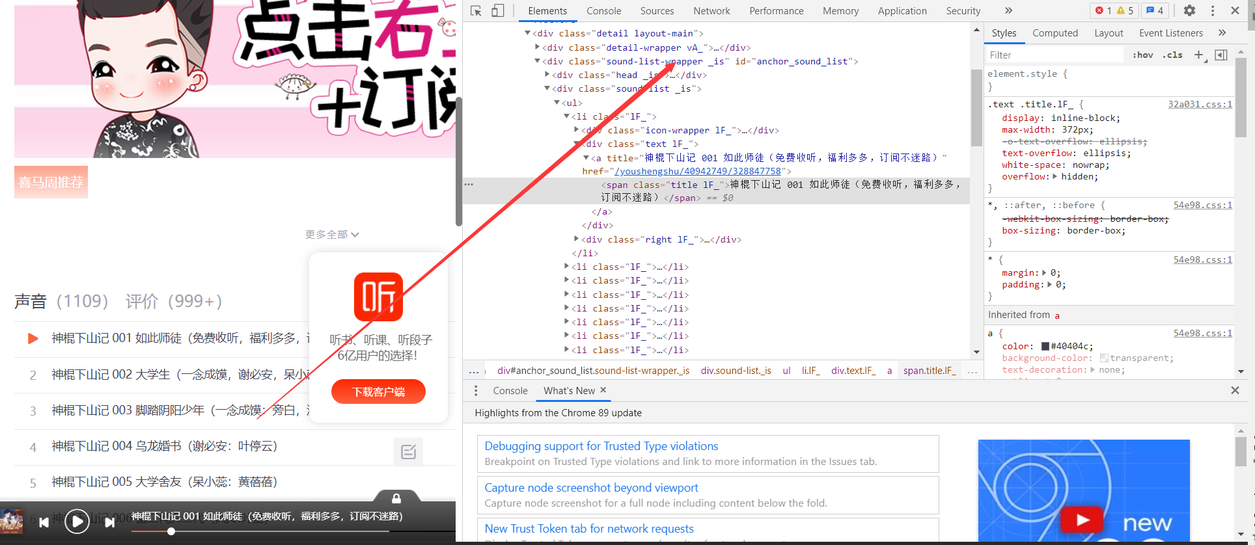Collapse the detail layout-main div node

[527, 33]
